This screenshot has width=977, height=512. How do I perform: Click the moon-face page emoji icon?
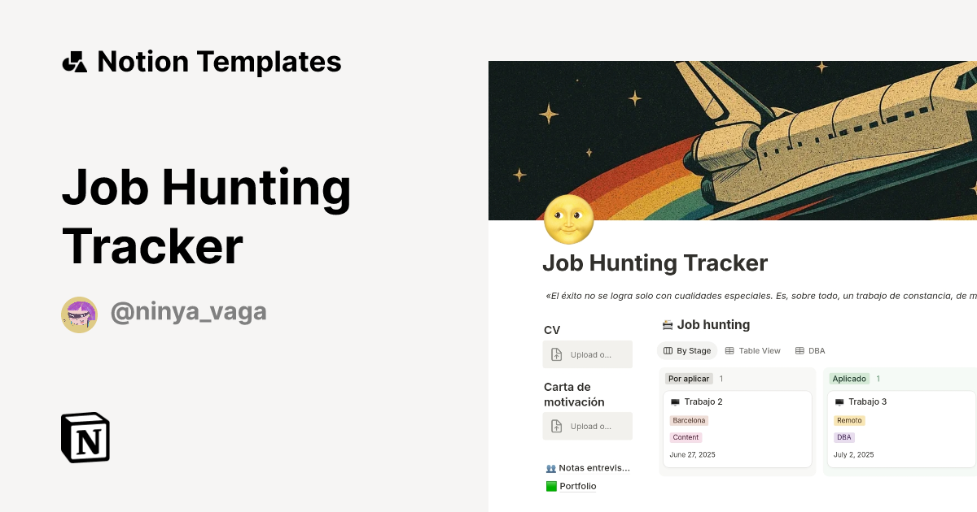point(569,219)
